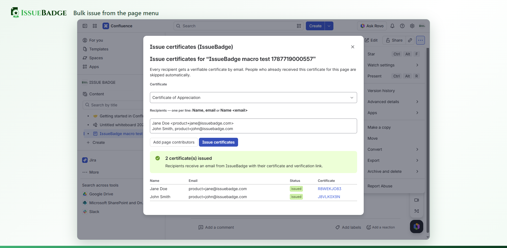The image size is (507, 248).
Task: Click the Rovo chat floating button
Action: point(417,227)
